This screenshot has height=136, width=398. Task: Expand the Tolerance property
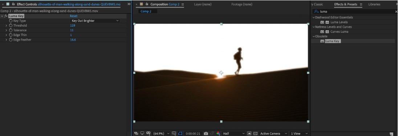[x=6, y=30]
